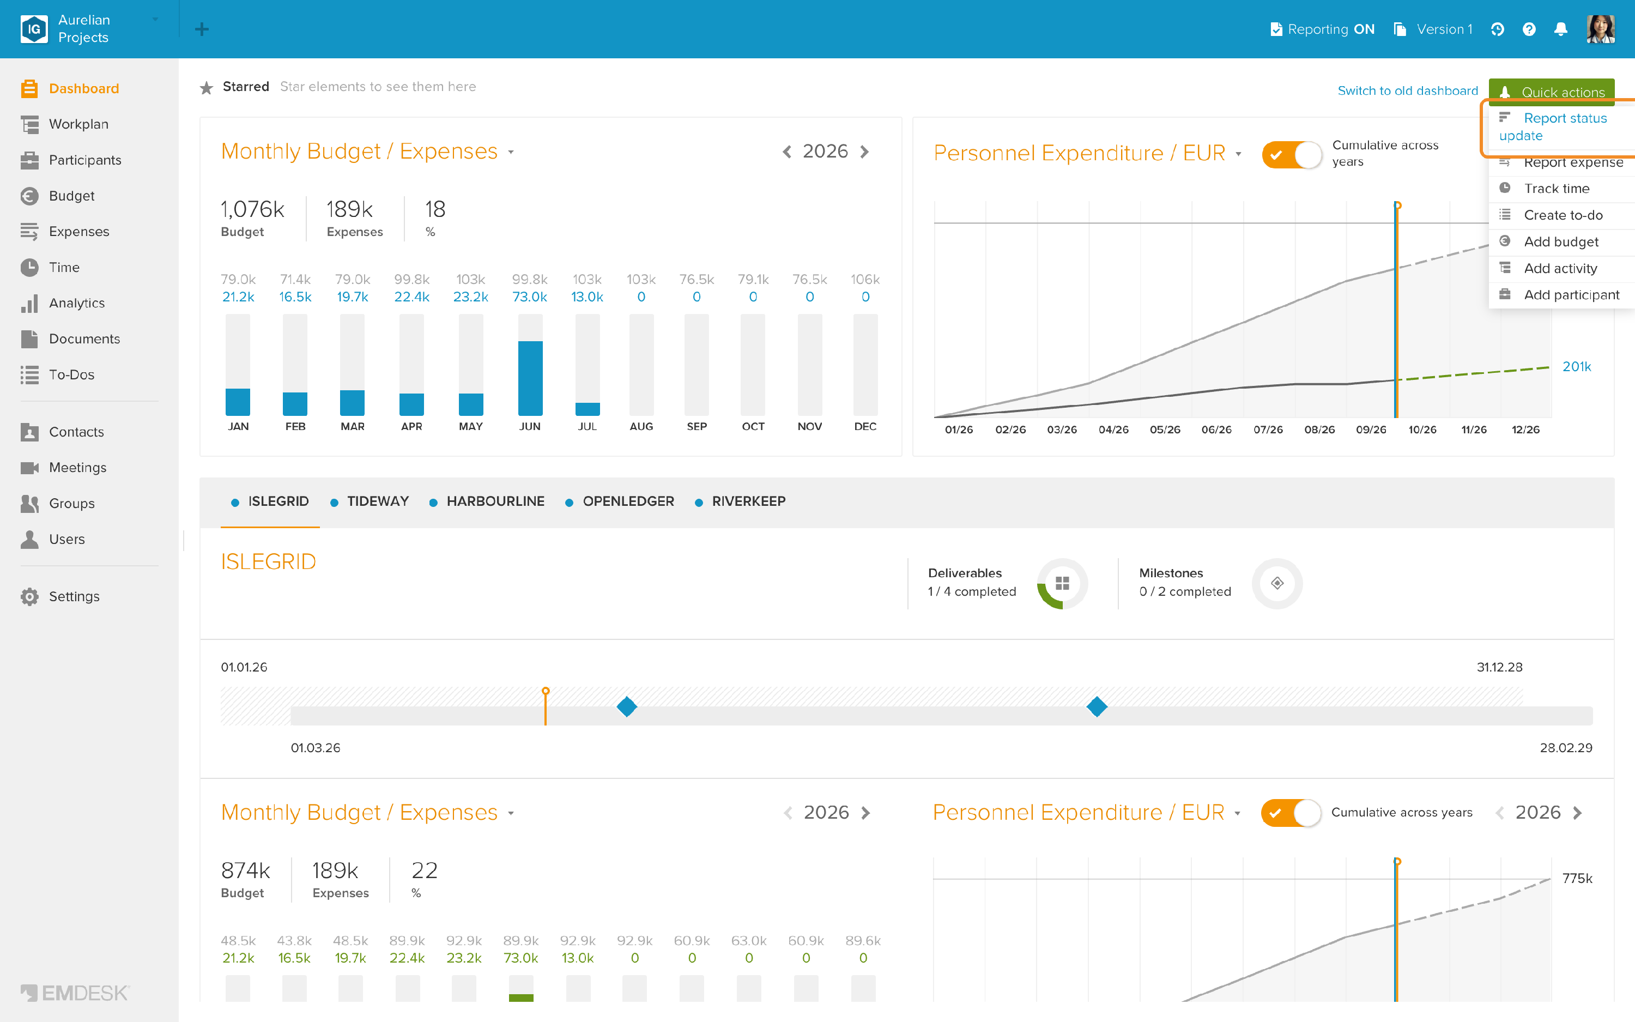
Task: Click the JUN expense bar in upper chart
Action: [530, 378]
